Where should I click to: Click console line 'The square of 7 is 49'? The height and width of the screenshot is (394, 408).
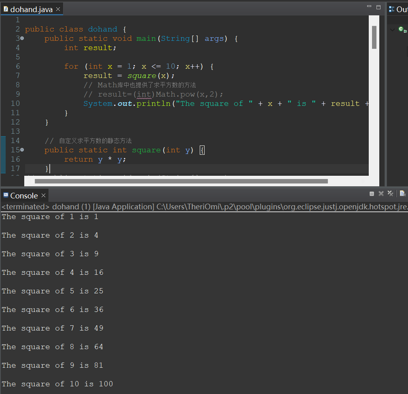pyautogui.click(x=53, y=328)
